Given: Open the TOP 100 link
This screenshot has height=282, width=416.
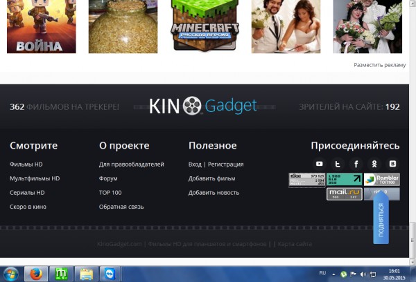Looking at the screenshot, I should point(110,193).
